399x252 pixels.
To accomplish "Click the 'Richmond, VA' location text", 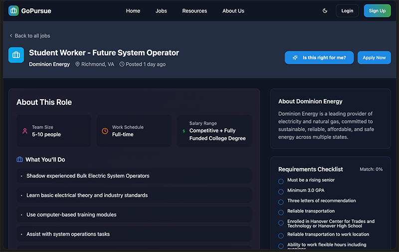I will (x=98, y=64).
